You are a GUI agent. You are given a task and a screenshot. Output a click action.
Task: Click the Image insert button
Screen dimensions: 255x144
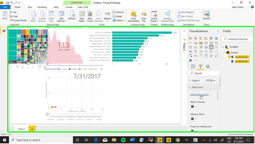(x=117, y=16)
